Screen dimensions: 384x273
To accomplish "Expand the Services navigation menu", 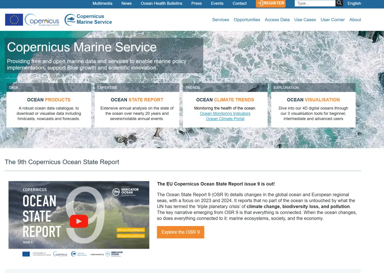I will click(x=221, y=20).
